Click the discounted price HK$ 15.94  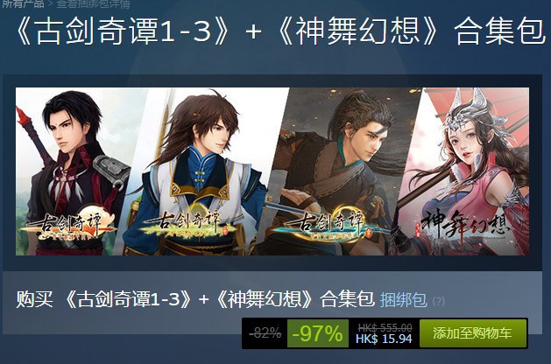[384, 339]
